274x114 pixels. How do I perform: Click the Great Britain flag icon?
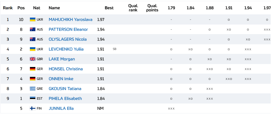(x=33, y=59)
